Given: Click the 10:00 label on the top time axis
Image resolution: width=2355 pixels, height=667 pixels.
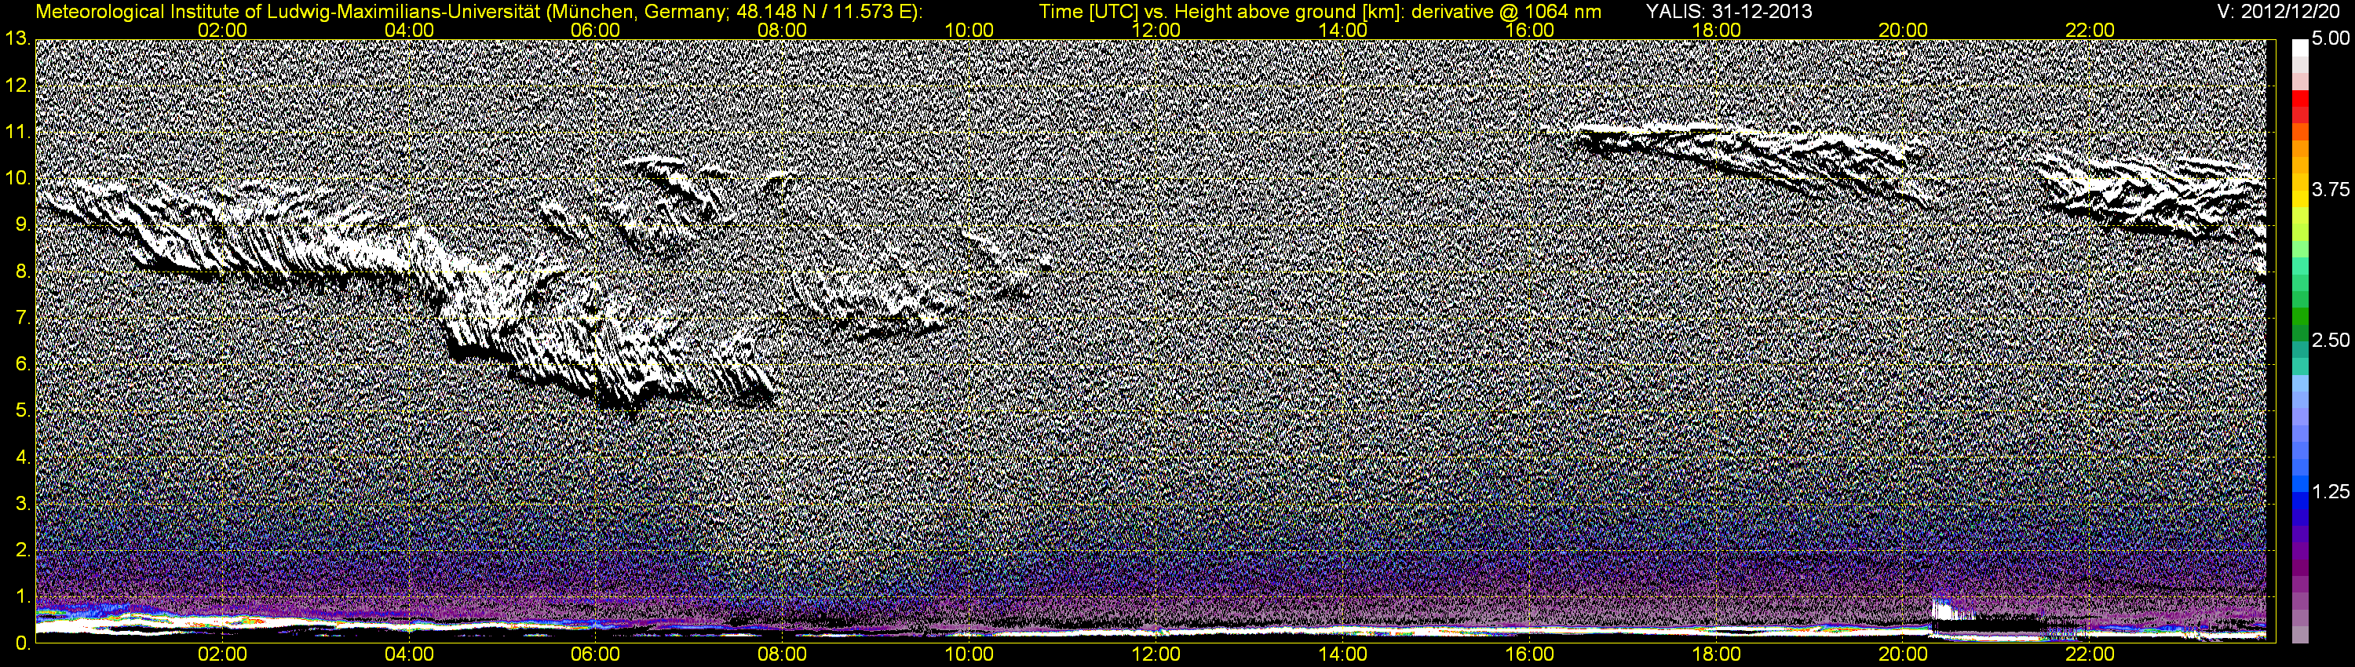Looking at the screenshot, I should pyautogui.click(x=969, y=30).
